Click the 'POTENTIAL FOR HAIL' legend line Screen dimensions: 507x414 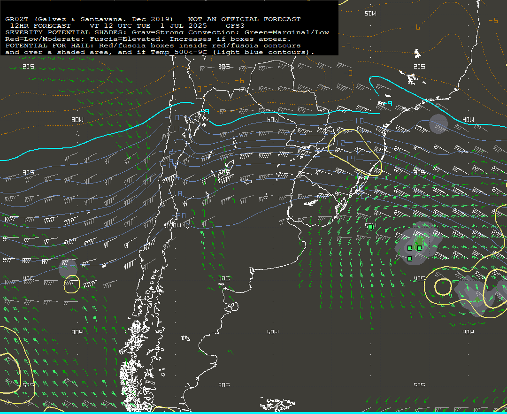pyautogui.click(x=153, y=46)
